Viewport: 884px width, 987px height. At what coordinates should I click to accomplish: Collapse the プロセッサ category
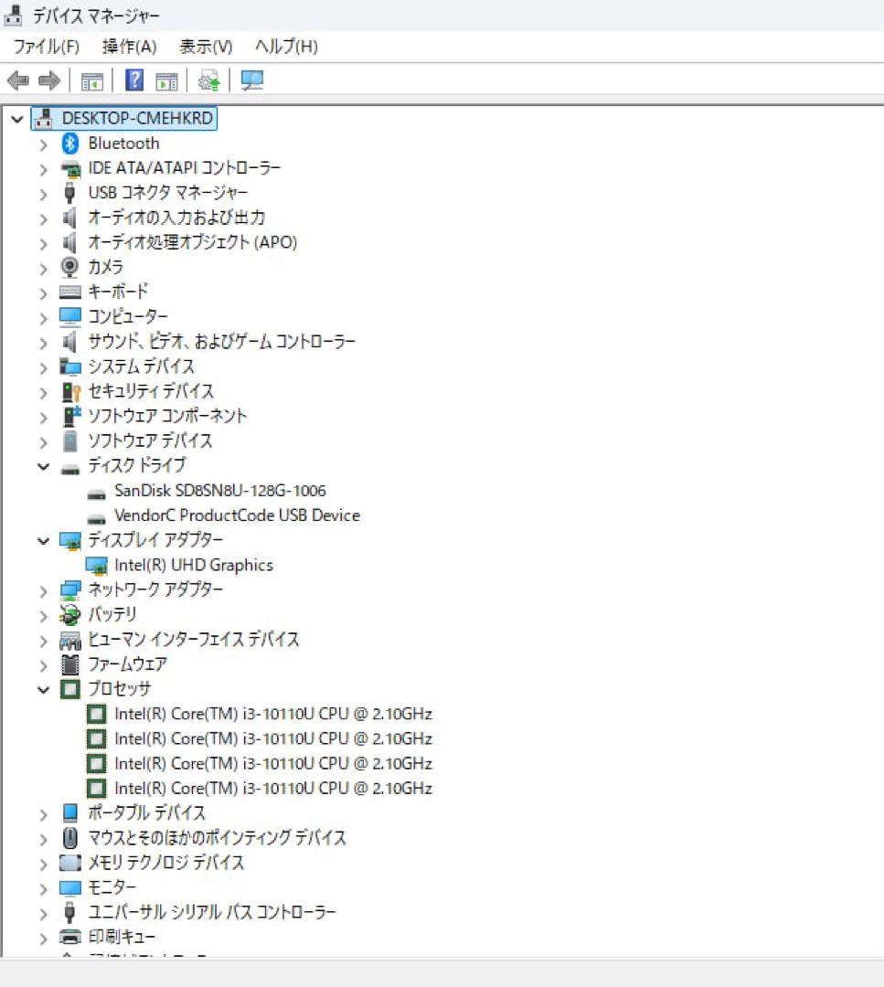pos(44,690)
